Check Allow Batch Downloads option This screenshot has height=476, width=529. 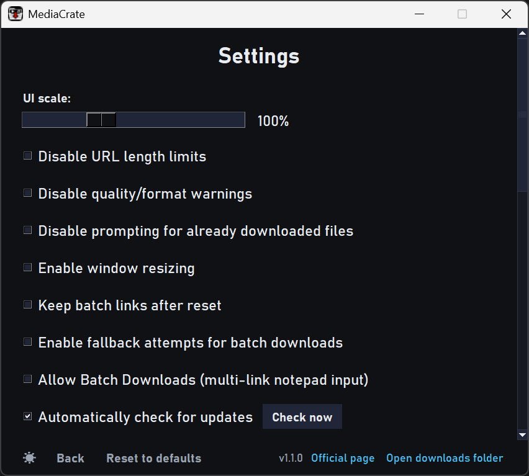click(28, 379)
